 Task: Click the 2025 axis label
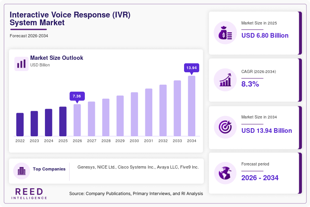click(63, 141)
